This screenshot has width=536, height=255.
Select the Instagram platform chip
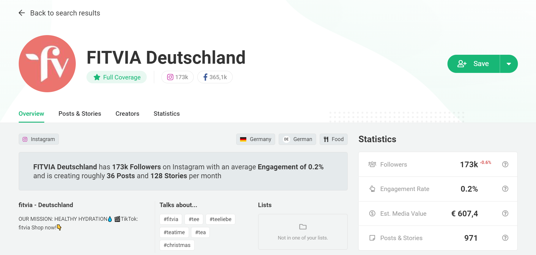point(39,139)
